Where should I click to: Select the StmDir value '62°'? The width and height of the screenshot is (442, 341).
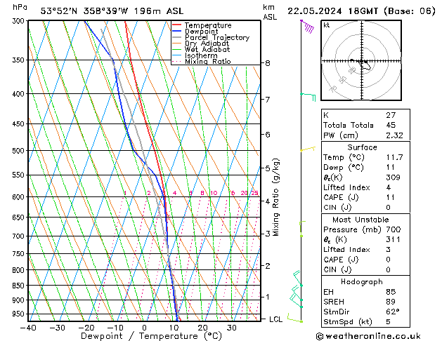tap(393, 312)
